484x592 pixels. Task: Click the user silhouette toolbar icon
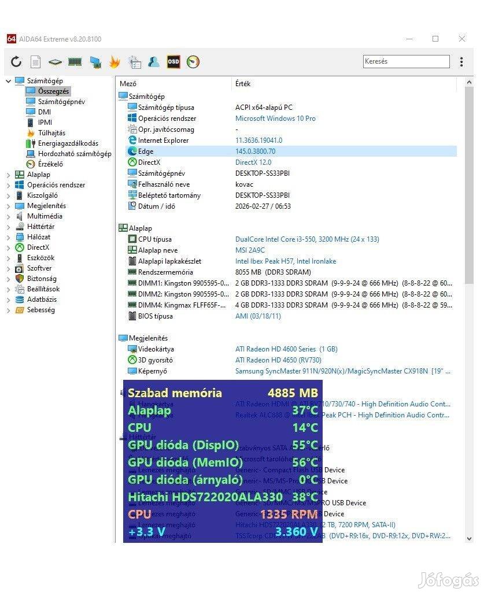(x=154, y=62)
